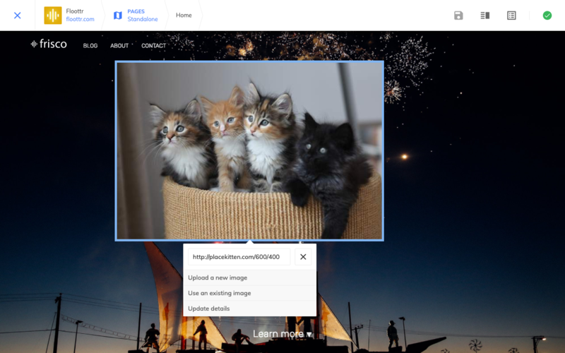Image resolution: width=565 pixels, height=353 pixels.
Task: Clear the image URL with the X button
Action: [x=303, y=257]
